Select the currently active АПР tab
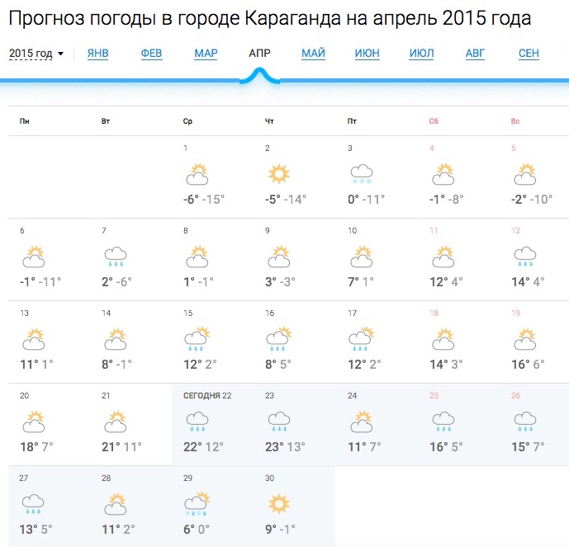The height and width of the screenshot is (547, 569). [x=259, y=54]
